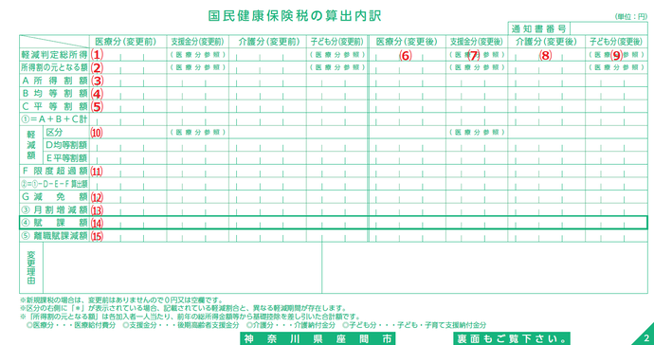The width and height of the screenshot is (654, 345).
Task: Click legend item 子ども分・・・子ども・子育て支援納付金分
Action: pos(414,325)
